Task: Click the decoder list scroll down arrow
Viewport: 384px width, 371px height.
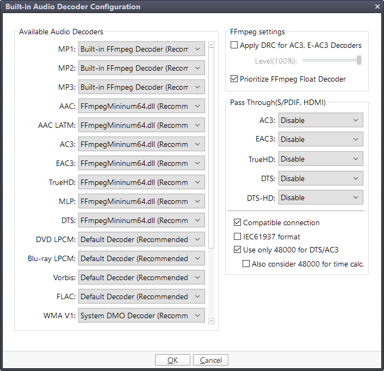Action: (x=212, y=321)
